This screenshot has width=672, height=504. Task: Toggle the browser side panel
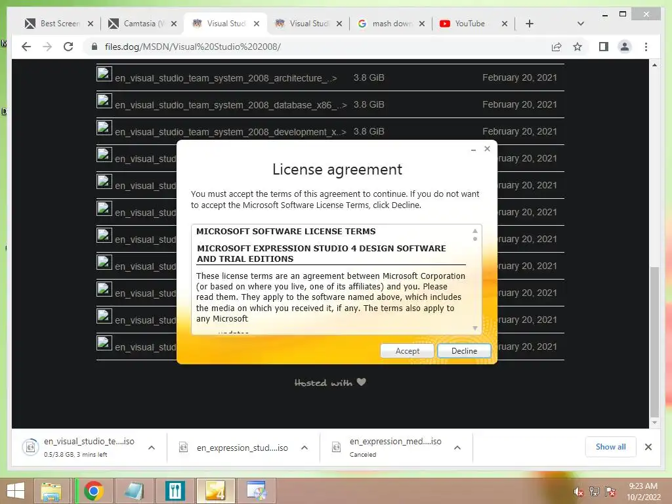tap(604, 47)
